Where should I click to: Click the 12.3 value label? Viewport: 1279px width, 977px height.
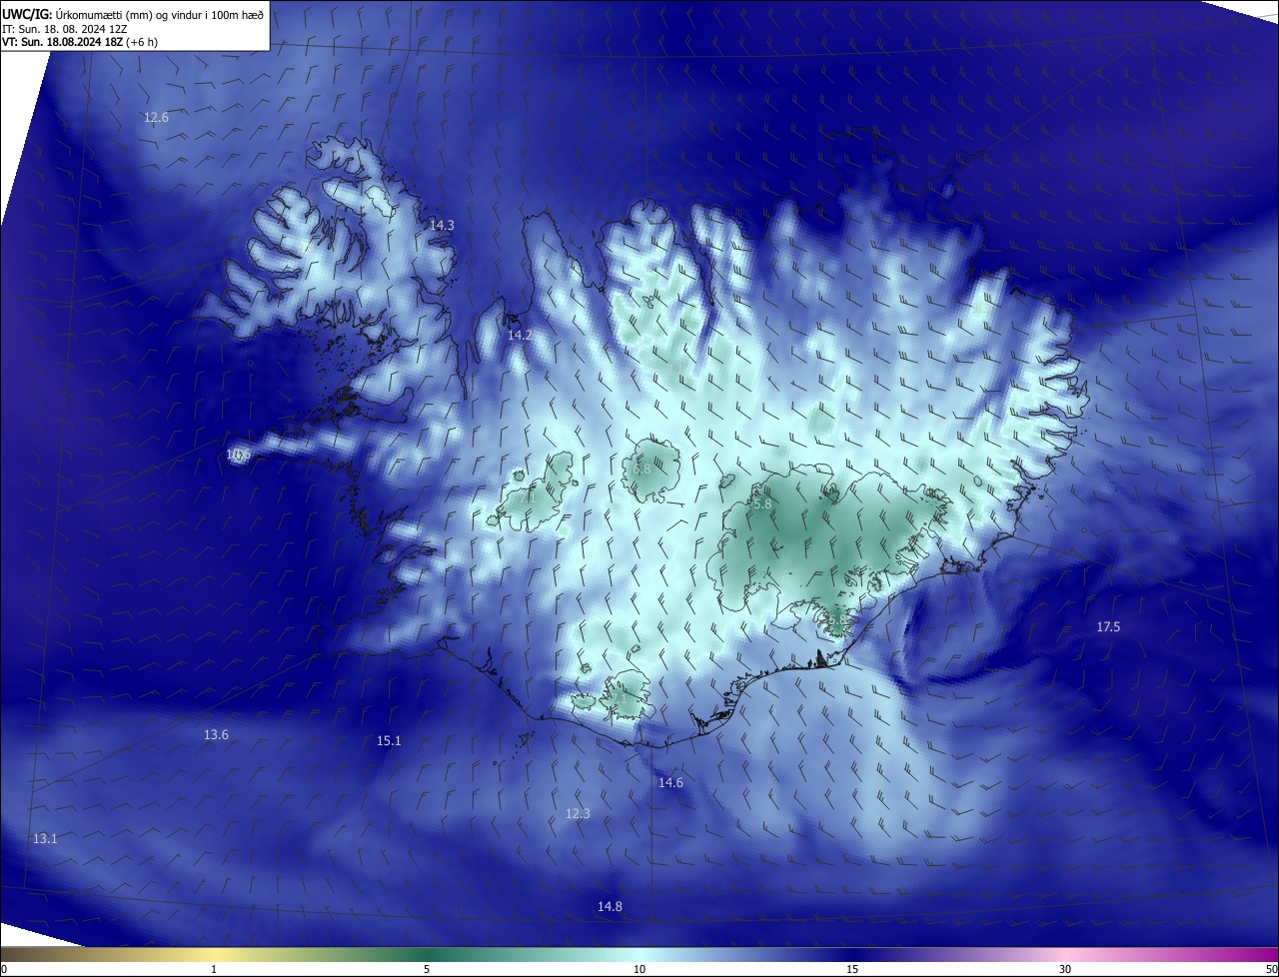pos(578,814)
